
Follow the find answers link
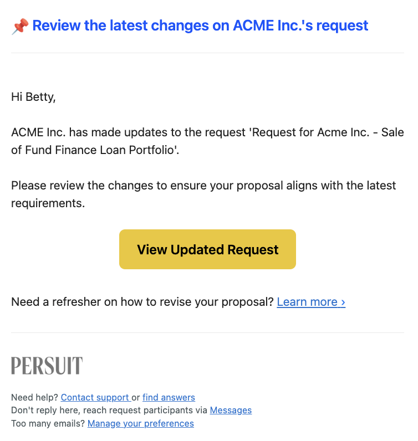169,397
